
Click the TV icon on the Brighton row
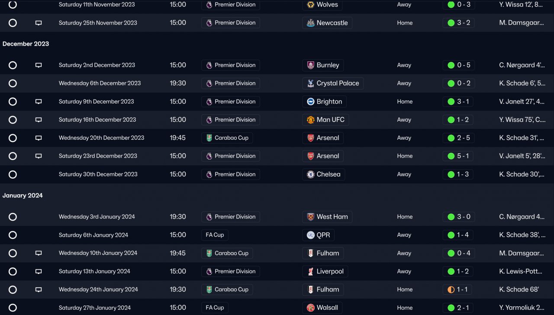click(x=39, y=102)
